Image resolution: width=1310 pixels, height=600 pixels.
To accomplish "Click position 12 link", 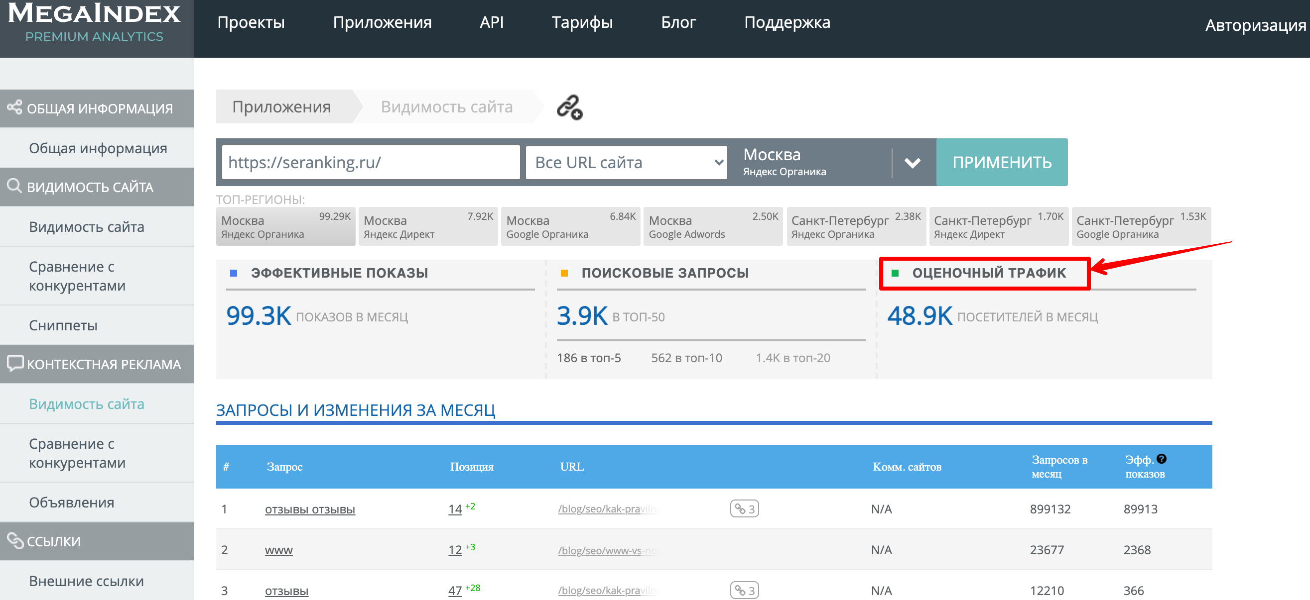I will click(x=455, y=550).
